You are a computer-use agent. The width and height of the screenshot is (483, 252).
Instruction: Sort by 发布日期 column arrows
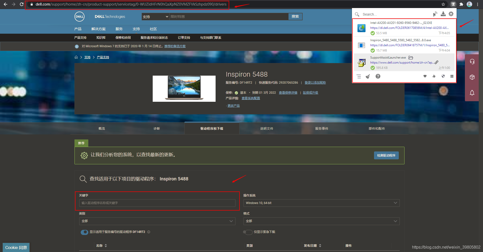point(320,246)
